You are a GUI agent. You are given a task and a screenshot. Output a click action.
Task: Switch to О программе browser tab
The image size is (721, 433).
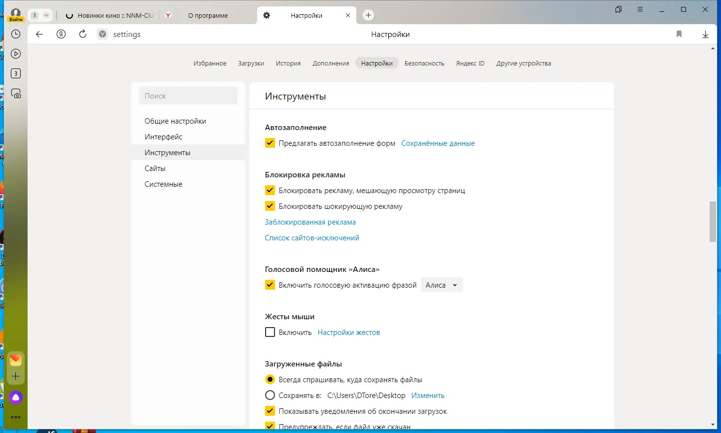click(208, 15)
